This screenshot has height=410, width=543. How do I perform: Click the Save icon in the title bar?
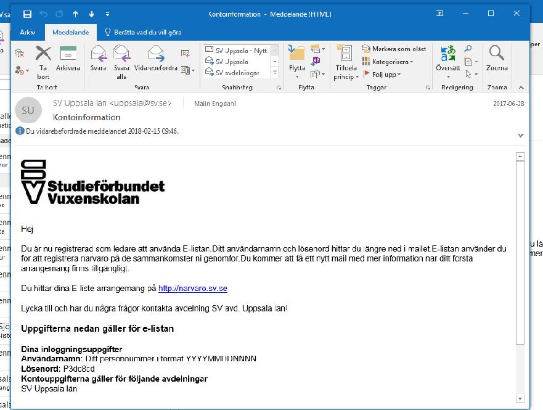[x=27, y=14]
